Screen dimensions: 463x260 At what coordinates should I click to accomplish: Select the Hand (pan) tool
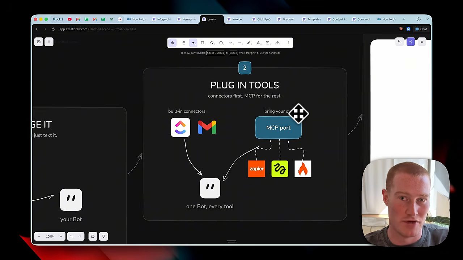[x=184, y=43]
